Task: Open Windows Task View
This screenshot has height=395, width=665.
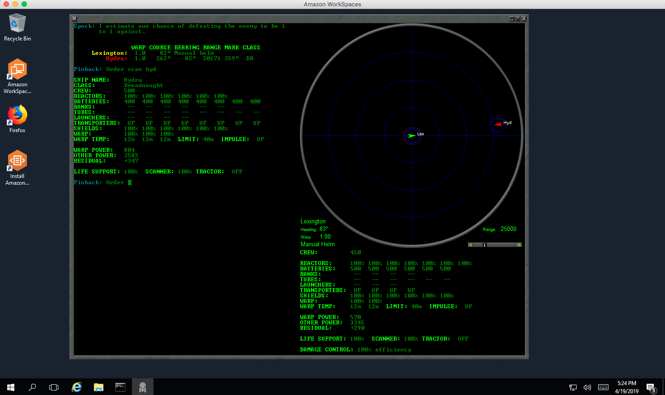Action: [54, 387]
